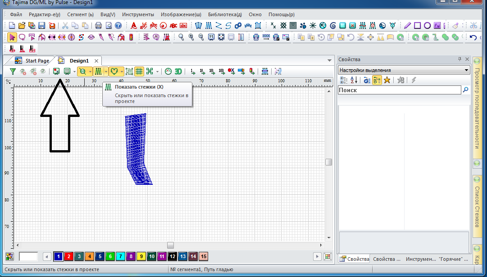This screenshot has height=277, width=487.
Task: Open the Инструменты menu
Action: click(138, 14)
